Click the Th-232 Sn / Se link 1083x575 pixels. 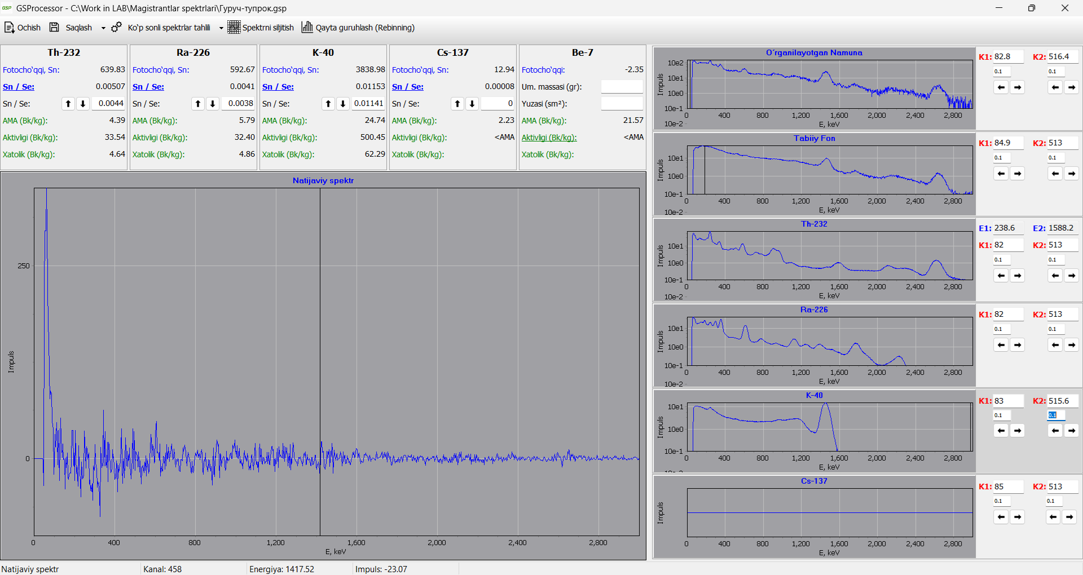click(x=19, y=87)
